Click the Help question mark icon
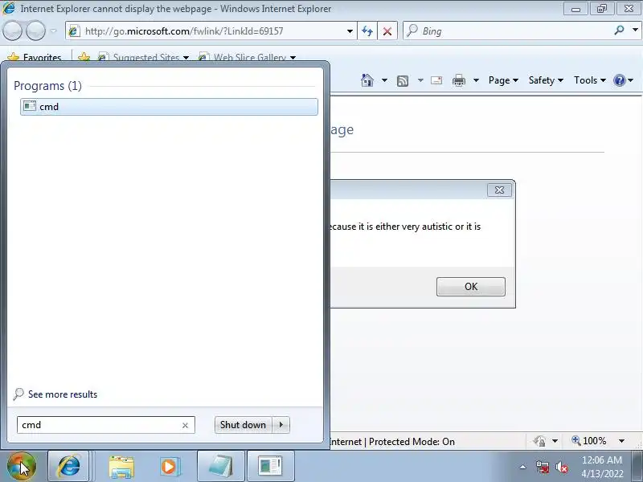Screen dimensions: 643x482 [x=620, y=80]
